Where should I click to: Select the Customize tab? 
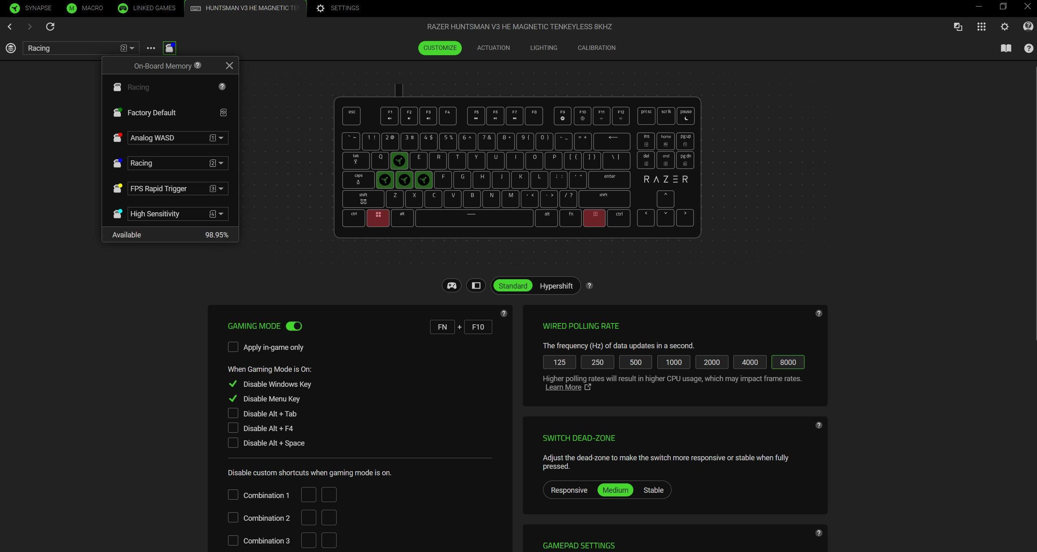point(440,48)
